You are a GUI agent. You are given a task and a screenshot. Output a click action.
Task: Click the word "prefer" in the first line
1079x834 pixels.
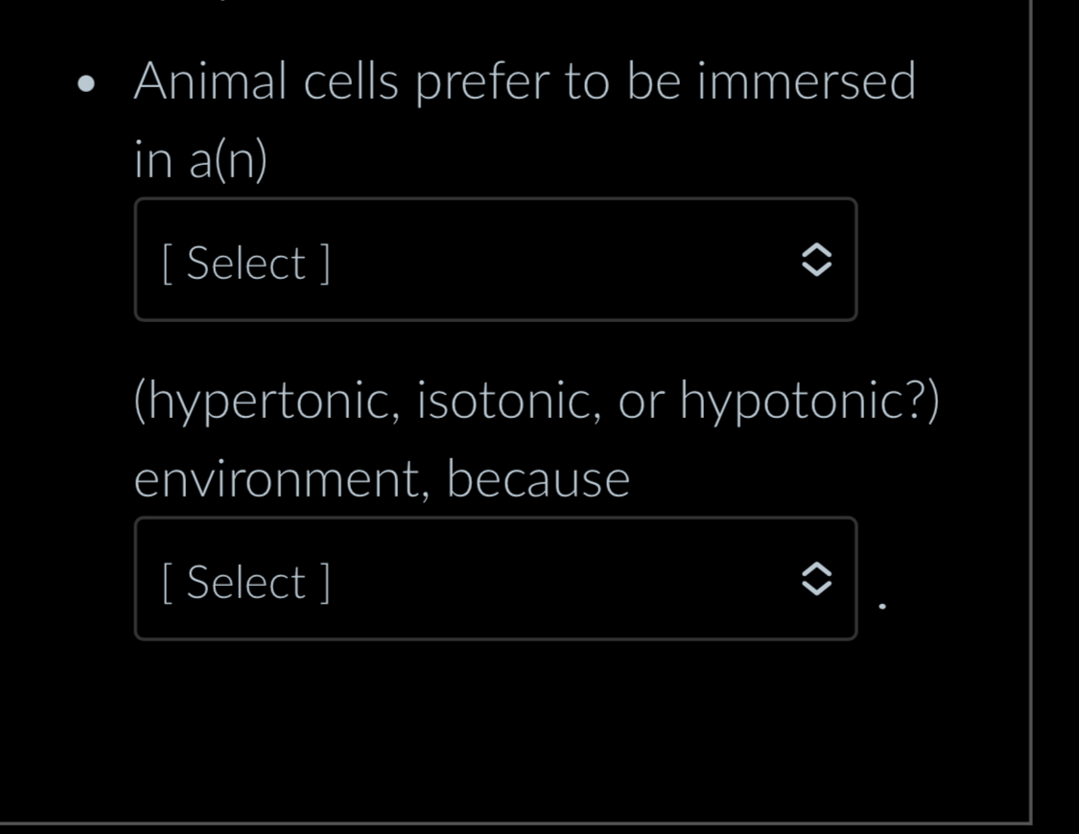coord(481,81)
